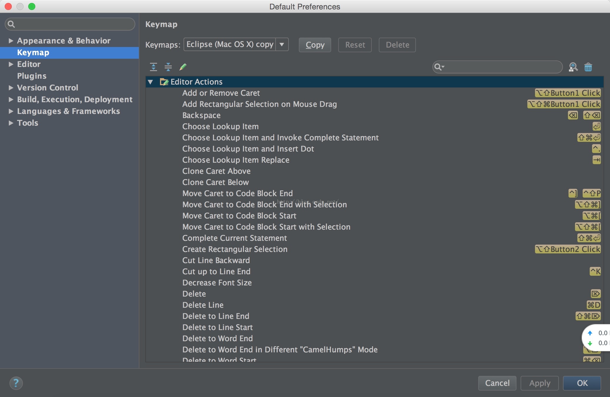The image size is (610, 397).
Task: Expand the Appearance & Behavior section
Action: pyautogui.click(x=11, y=41)
